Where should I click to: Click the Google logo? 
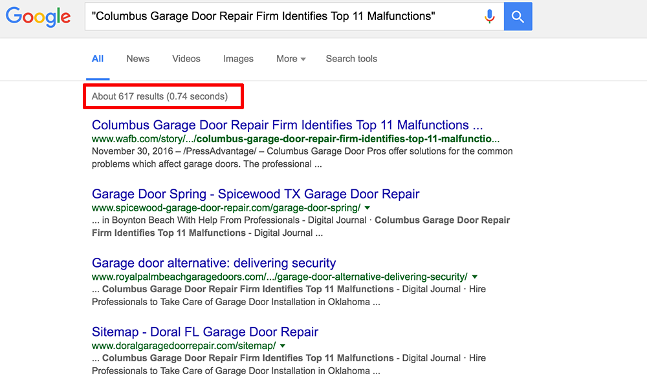pyautogui.click(x=38, y=17)
